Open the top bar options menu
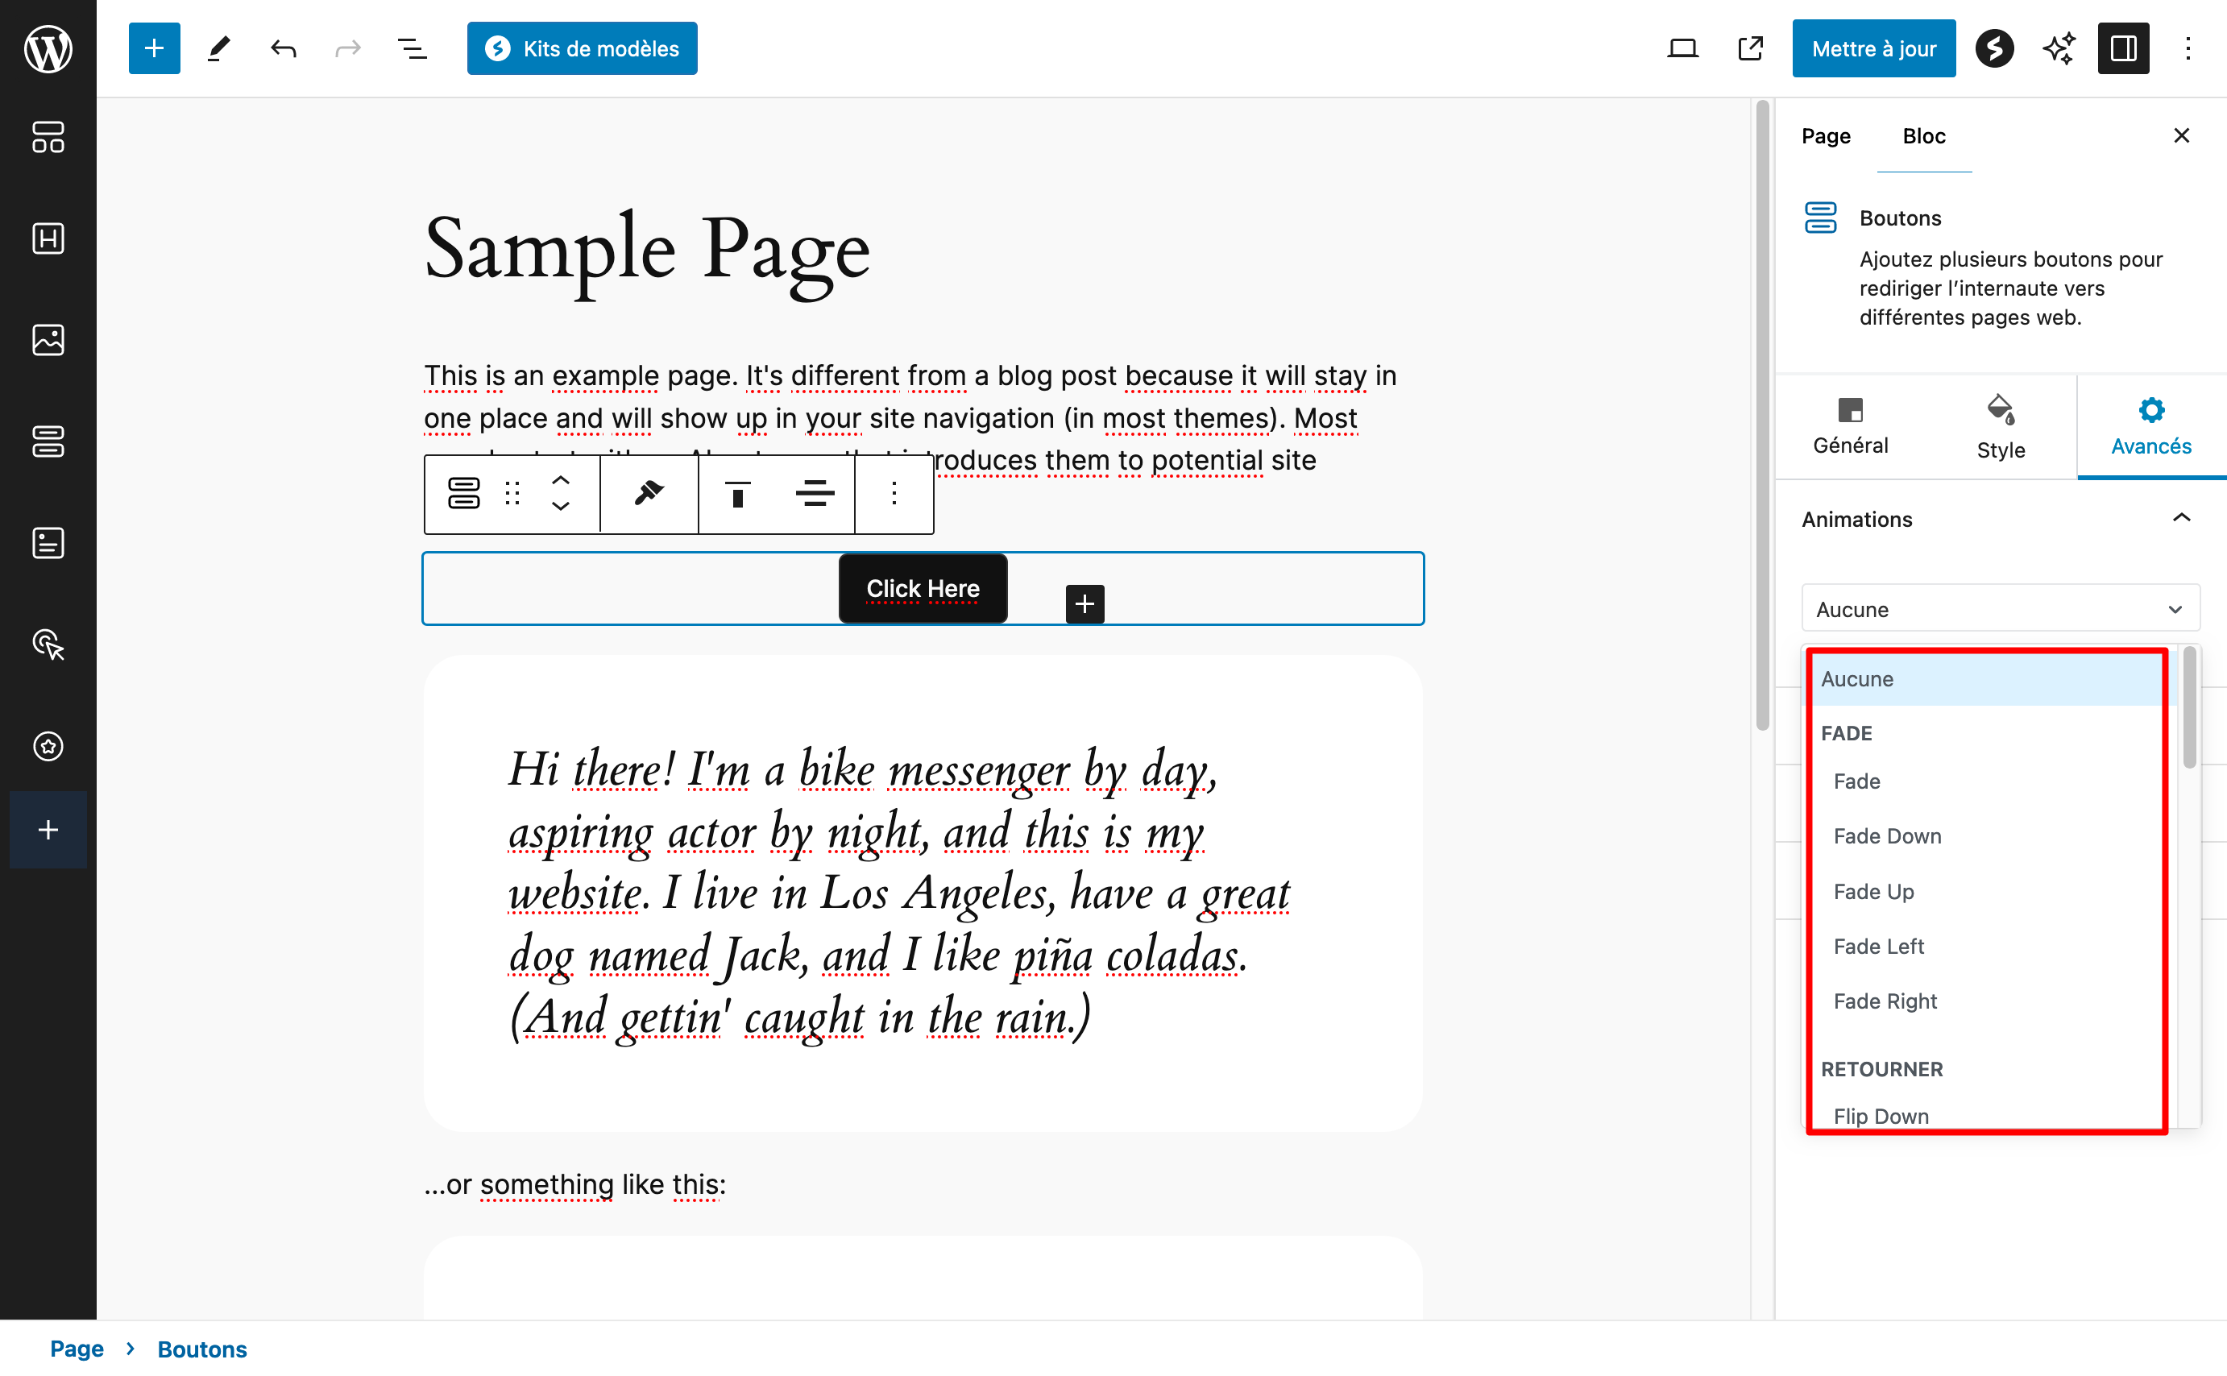 [x=2188, y=48]
